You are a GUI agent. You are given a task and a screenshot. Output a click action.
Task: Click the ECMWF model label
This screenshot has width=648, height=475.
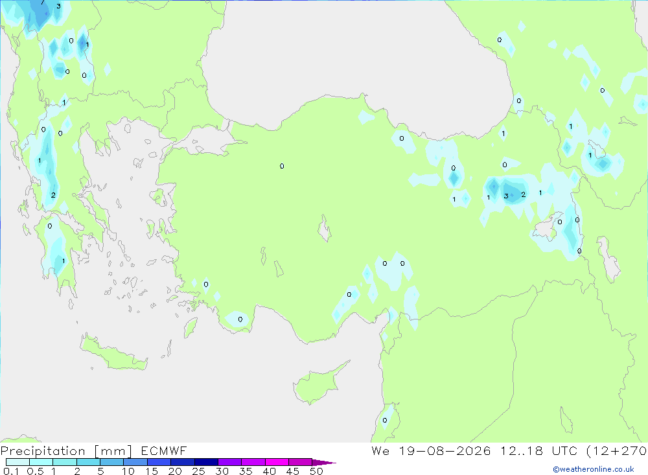(164, 450)
